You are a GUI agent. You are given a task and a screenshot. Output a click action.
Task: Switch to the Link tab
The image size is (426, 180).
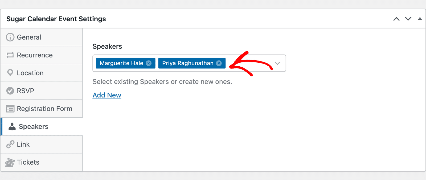[x=42, y=144]
